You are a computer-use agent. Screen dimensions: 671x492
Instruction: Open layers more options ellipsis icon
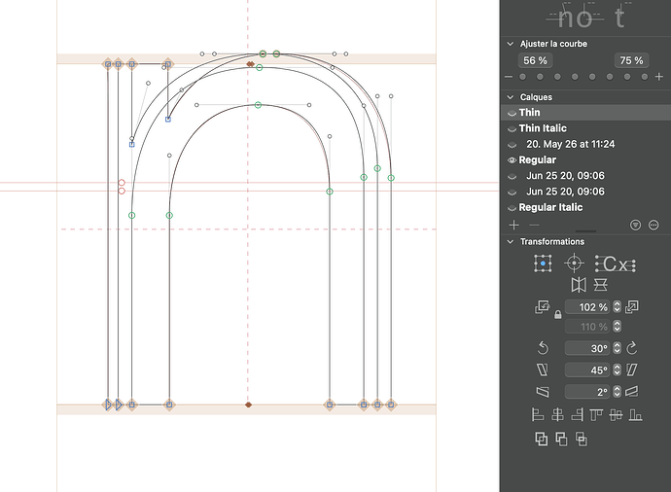pyautogui.click(x=653, y=225)
